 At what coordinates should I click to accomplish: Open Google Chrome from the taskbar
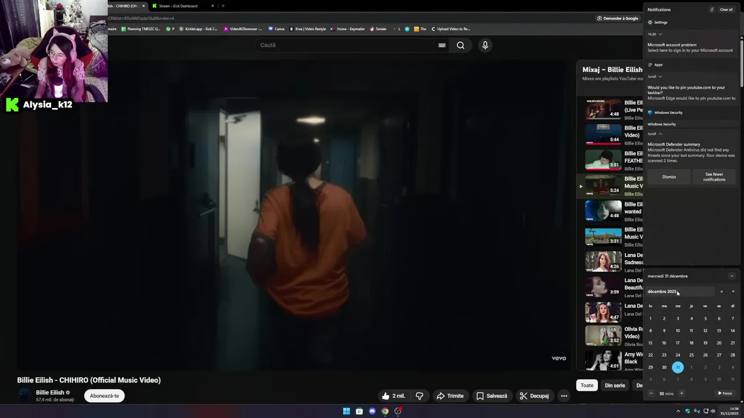(x=385, y=411)
